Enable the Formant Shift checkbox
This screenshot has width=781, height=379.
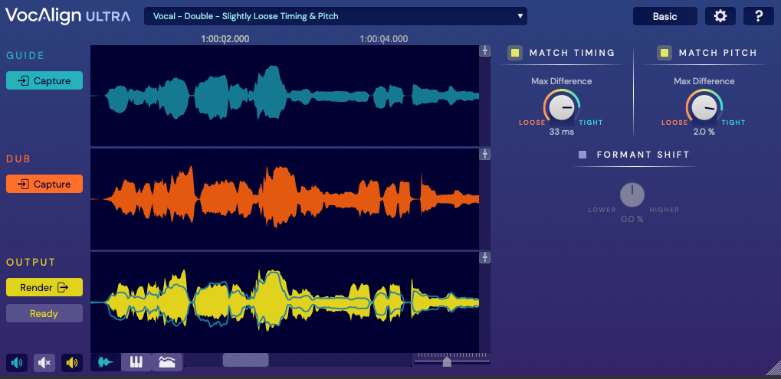pos(582,155)
